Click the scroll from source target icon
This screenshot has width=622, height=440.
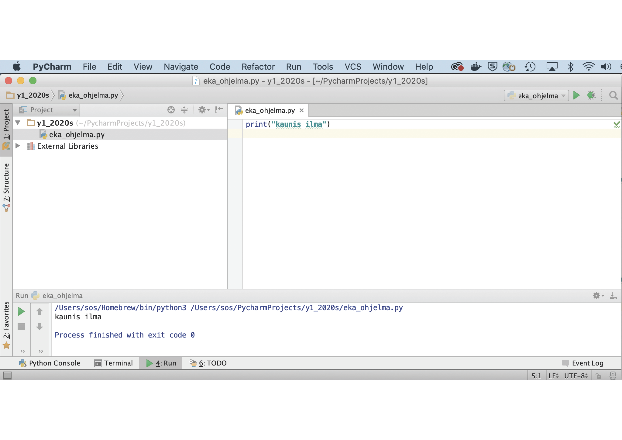171,110
